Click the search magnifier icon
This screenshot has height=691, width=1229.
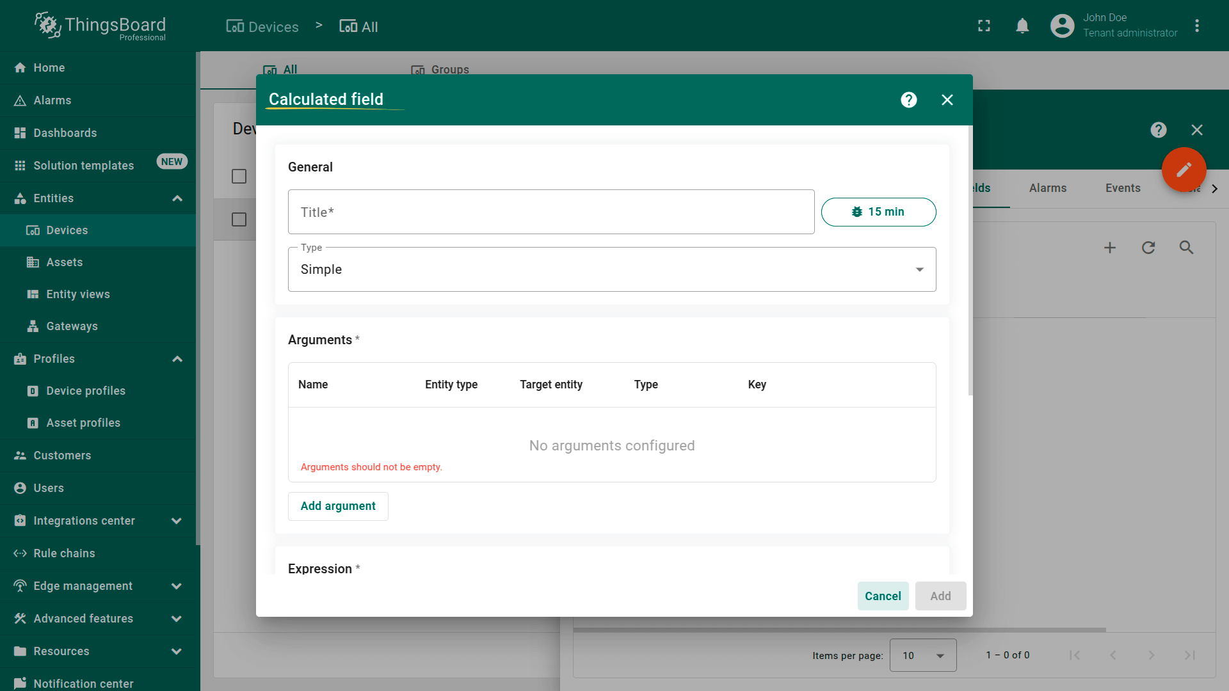tap(1186, 248)
